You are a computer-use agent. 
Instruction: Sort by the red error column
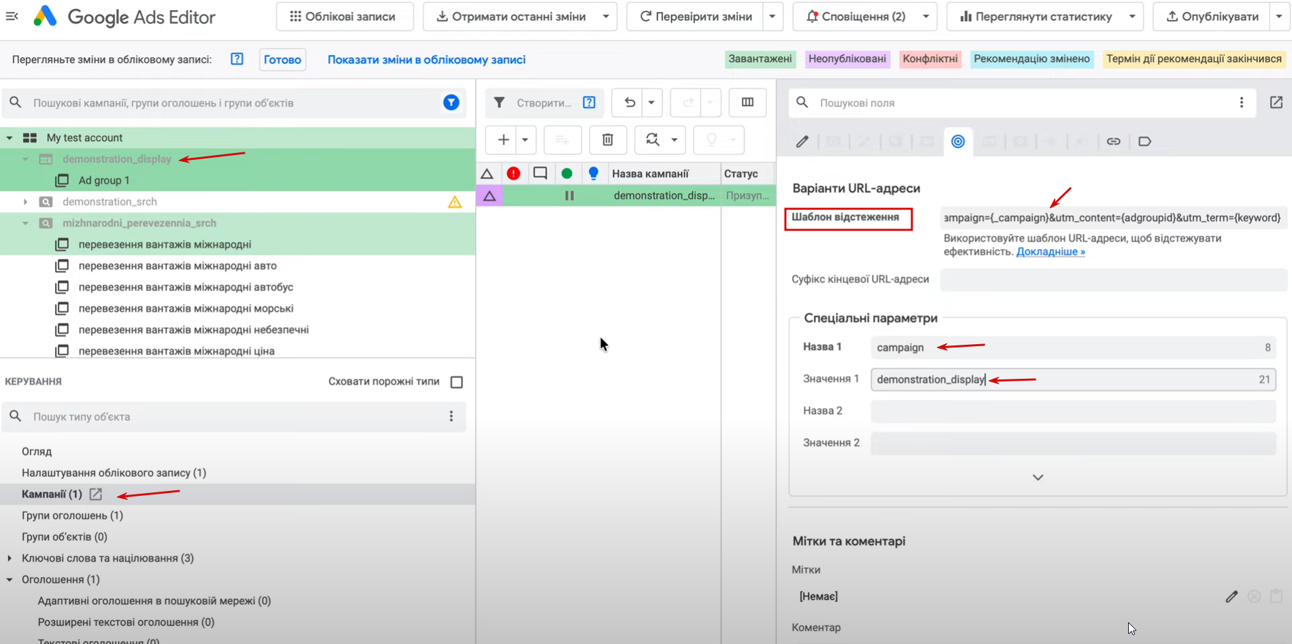(x=513, y=174)
